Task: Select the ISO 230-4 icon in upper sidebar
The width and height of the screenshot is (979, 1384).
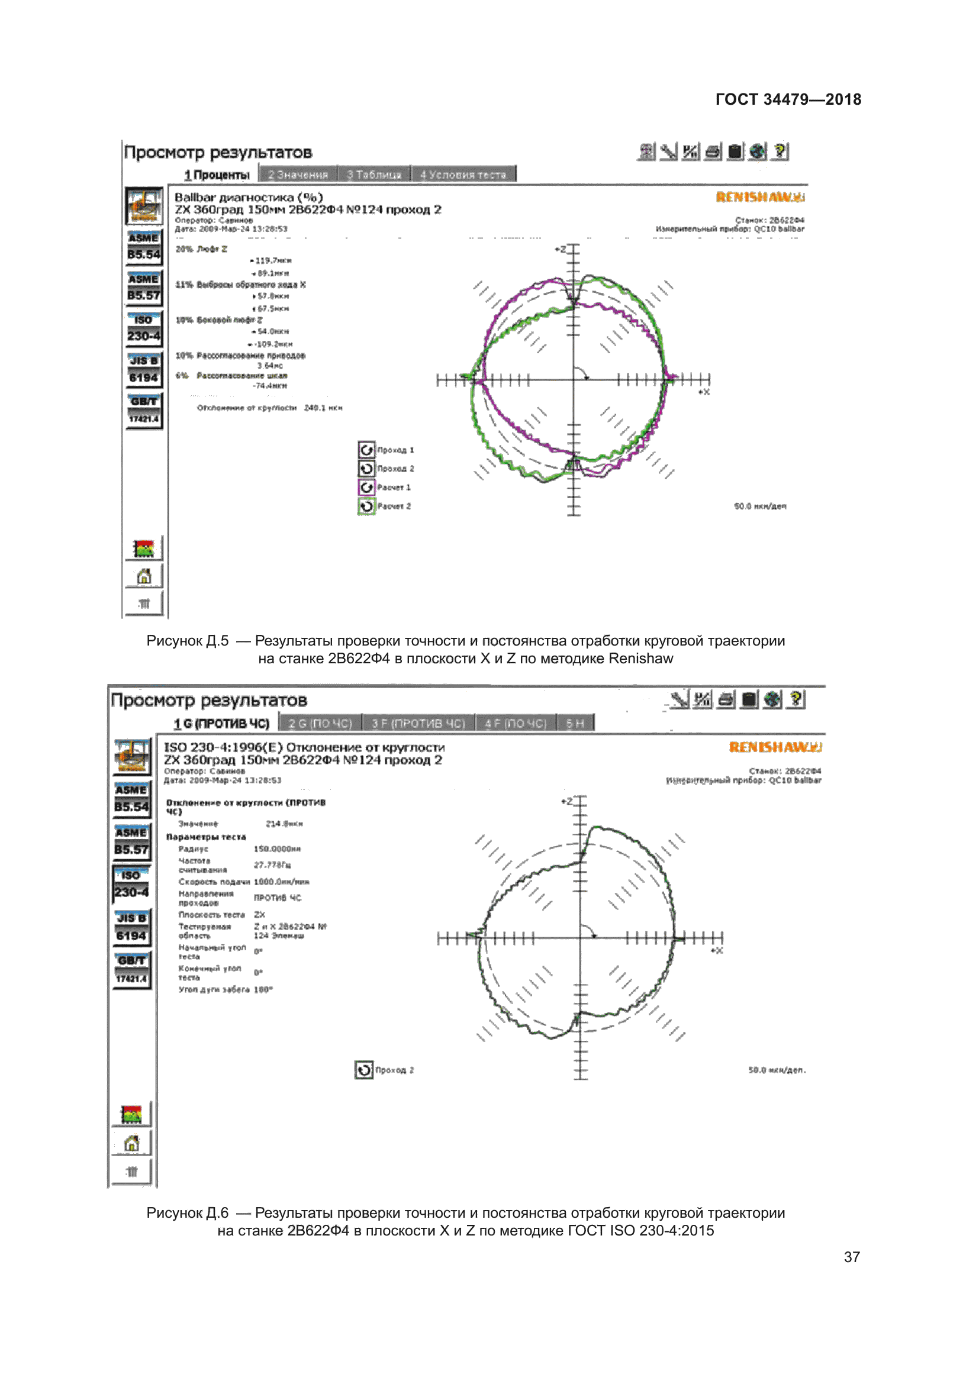Action: click(x=143, y=328)
